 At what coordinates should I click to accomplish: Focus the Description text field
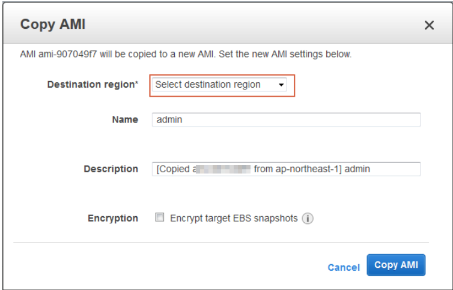(x=286, y=169)
